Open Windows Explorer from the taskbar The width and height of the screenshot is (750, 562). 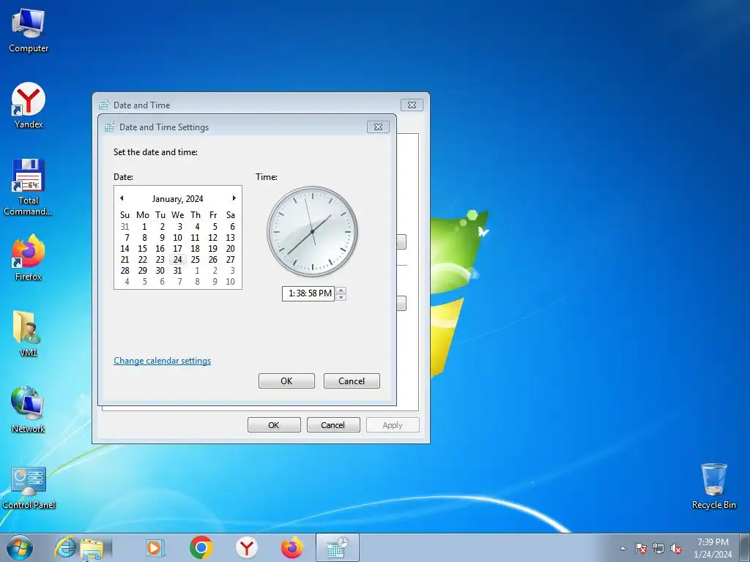click(x=92, y=548)
